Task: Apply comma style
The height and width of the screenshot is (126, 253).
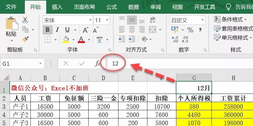Action: tap(200, 30)
